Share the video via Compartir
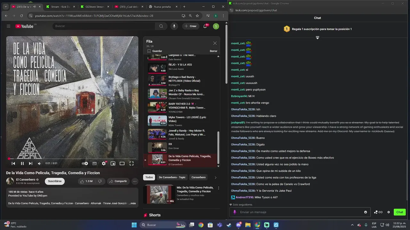 tap(118, 181)
